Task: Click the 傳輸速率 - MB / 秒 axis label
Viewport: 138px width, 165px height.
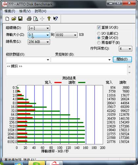Action: (x=55, y=151)
